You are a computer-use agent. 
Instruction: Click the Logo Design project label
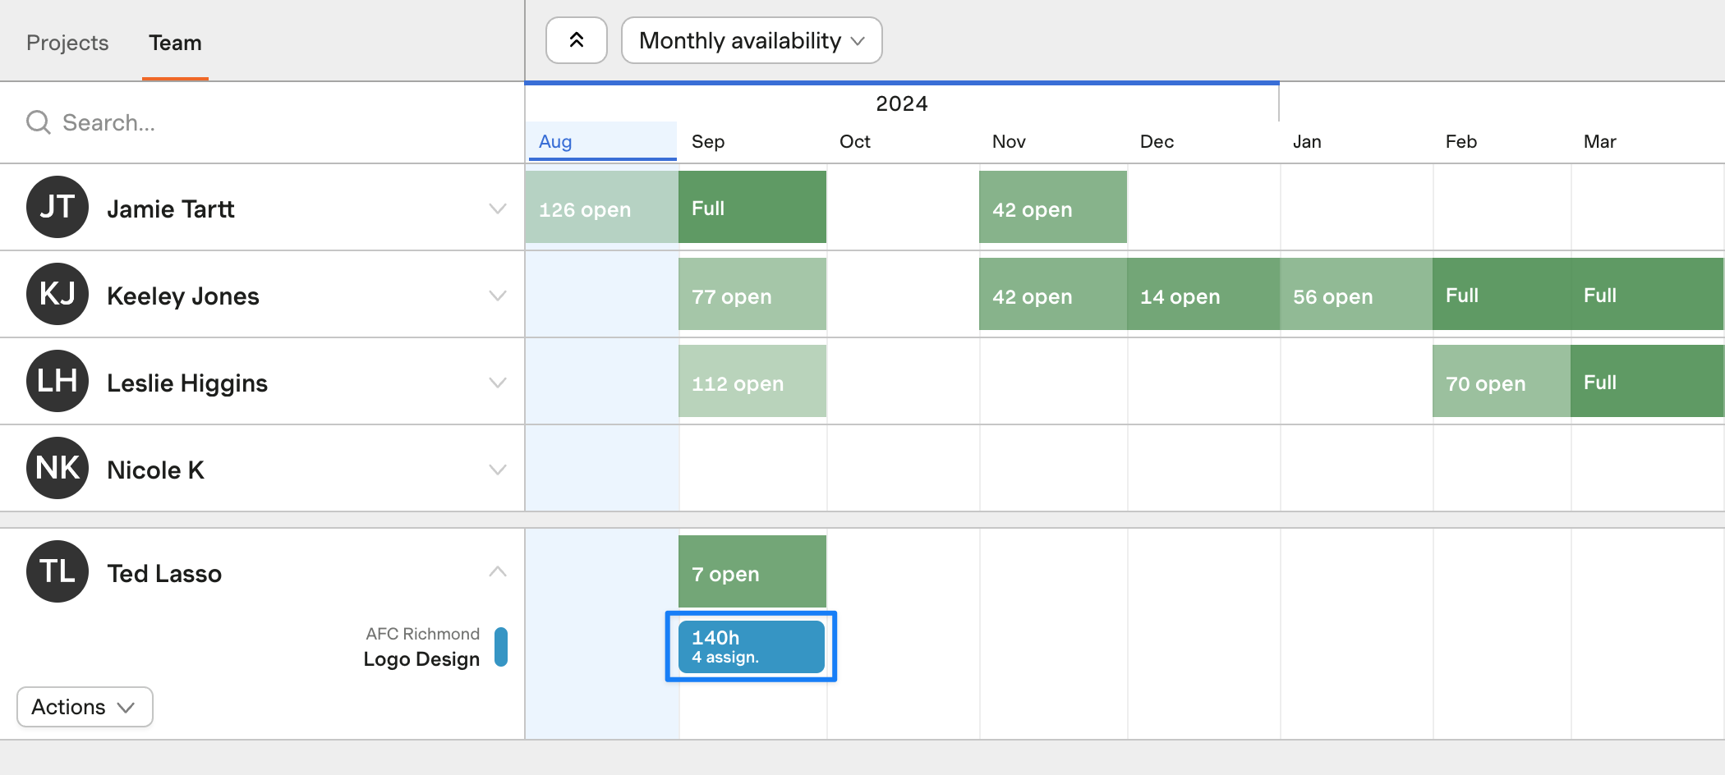421,659
